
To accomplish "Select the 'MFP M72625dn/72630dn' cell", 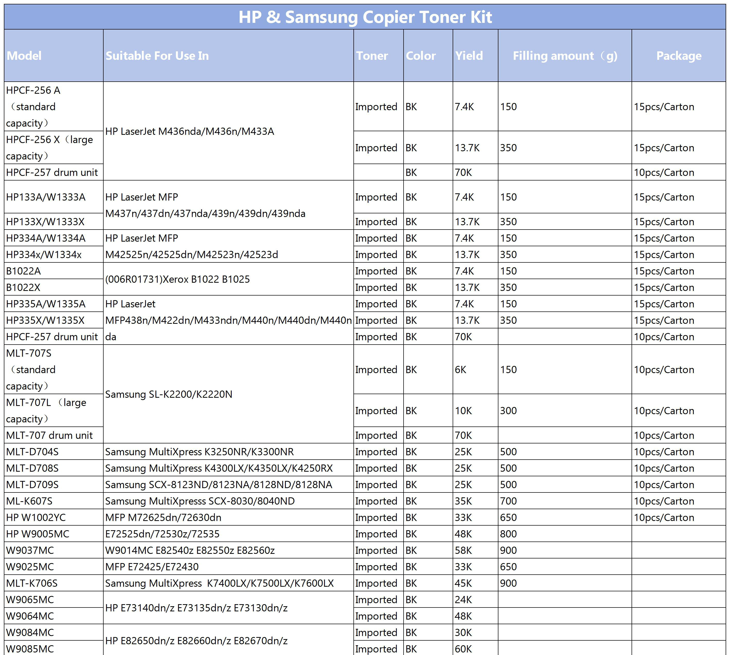I will point(229,518).
